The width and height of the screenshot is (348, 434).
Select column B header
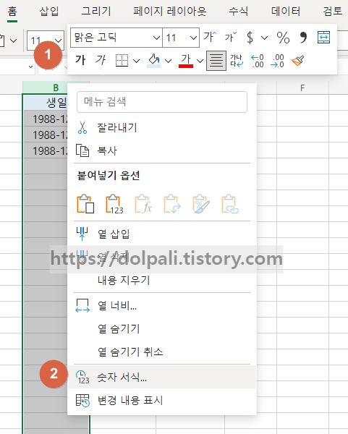click(x=56, y=88)
